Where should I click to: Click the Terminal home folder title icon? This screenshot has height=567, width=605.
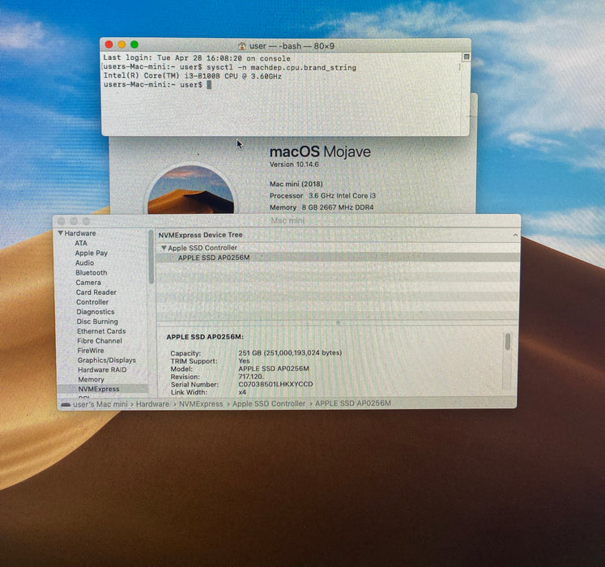[242, 46]
